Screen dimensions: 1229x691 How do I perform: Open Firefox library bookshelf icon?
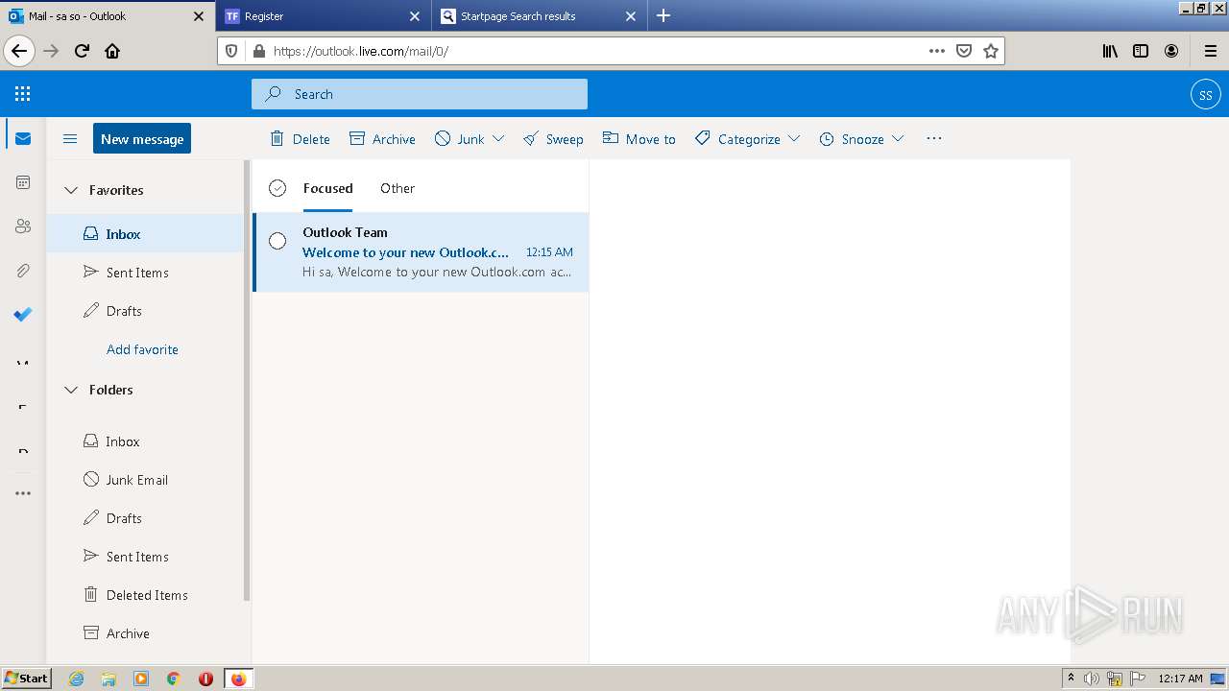[1110, 51]
